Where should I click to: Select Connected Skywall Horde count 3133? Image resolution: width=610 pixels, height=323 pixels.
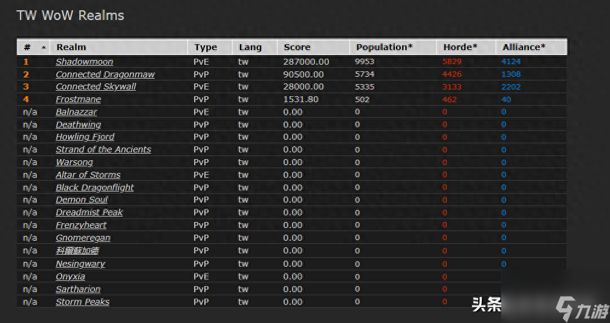(452, 86)
